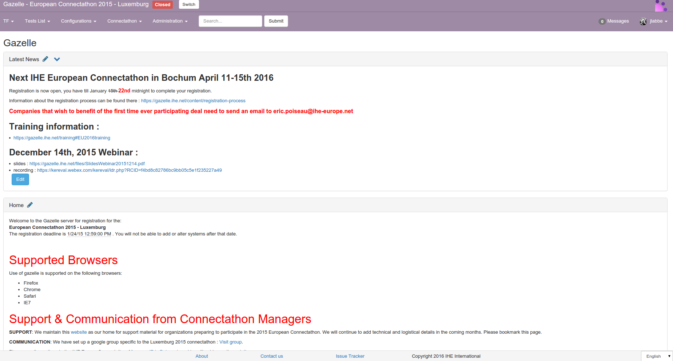
Task: Open the TF dropdown menu
Action: [x=8, y=21]
